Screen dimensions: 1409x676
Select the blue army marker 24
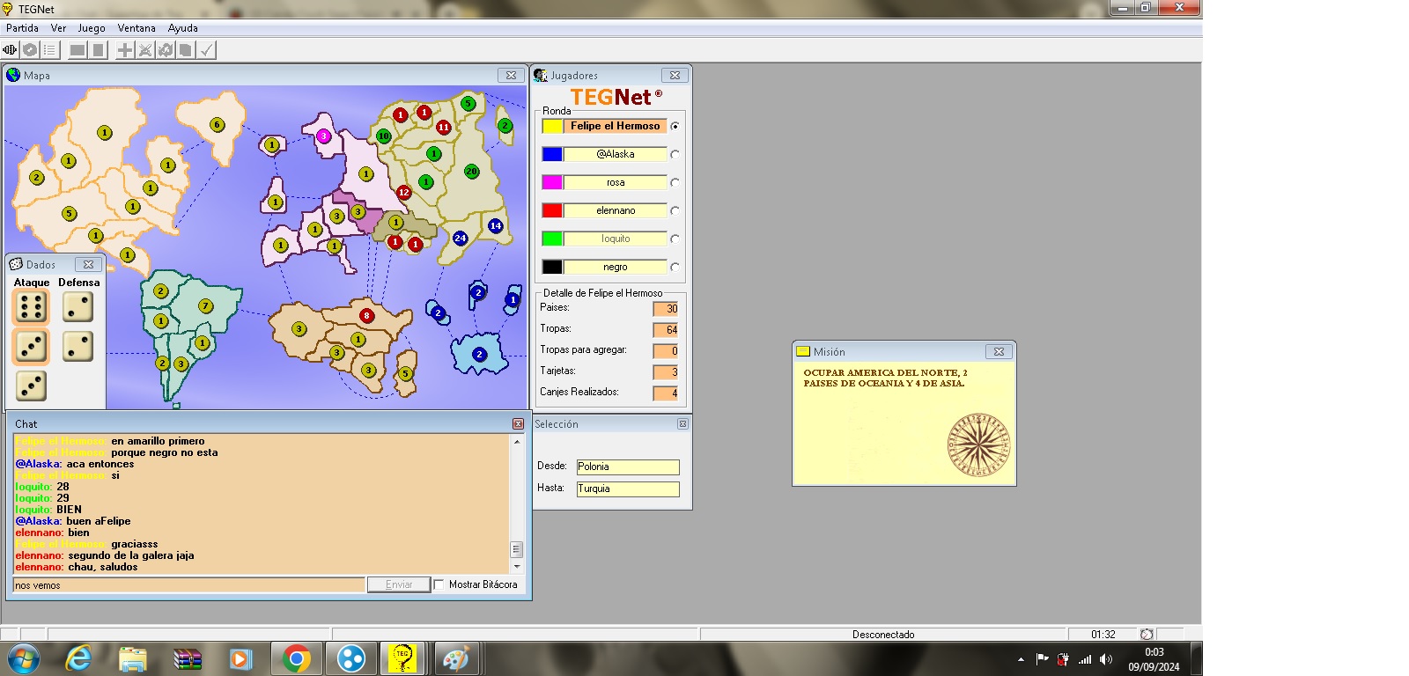click(460, 238)
